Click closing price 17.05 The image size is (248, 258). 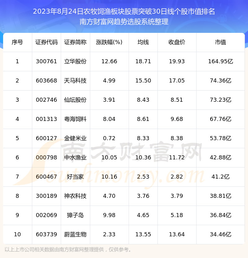coord(177,81)
